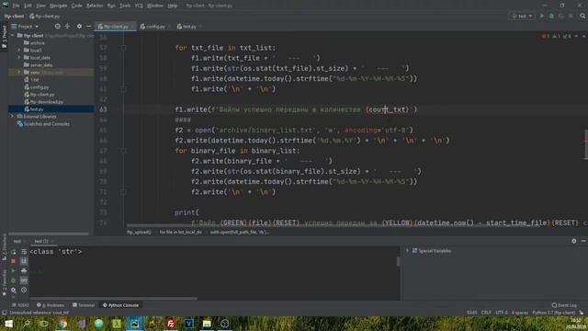Open the Terminal tool window

point(84,305)
